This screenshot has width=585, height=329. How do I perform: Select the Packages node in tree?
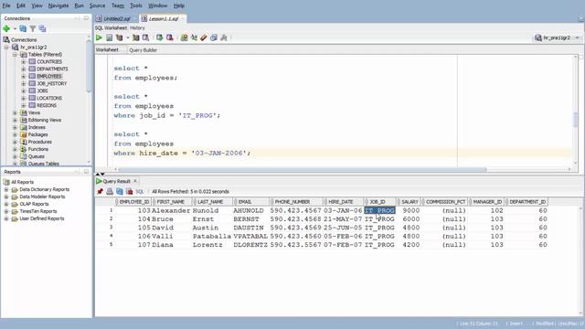37,134
